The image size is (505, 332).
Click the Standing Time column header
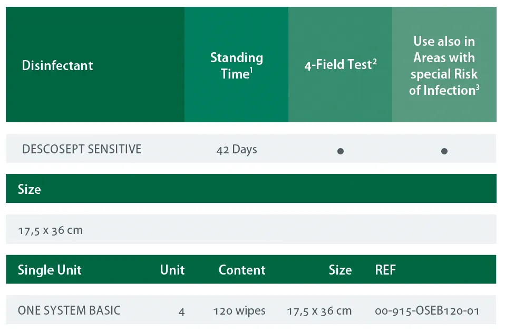click(236, 65)
